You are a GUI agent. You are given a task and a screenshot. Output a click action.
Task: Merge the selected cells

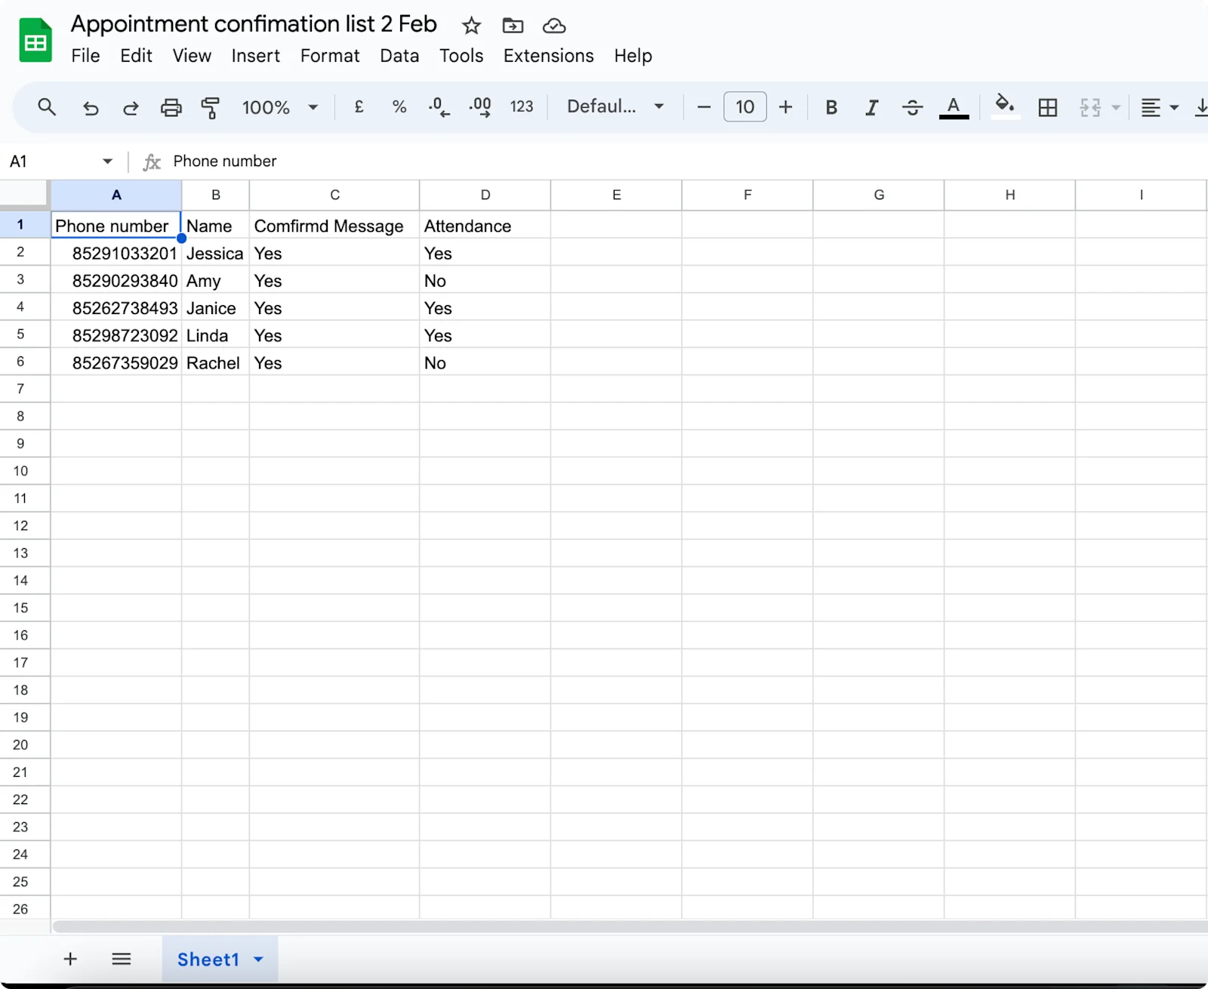coord(1089,107)
